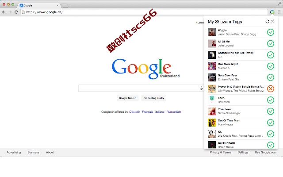Click the browser back arrow

[x=4, y=12]
